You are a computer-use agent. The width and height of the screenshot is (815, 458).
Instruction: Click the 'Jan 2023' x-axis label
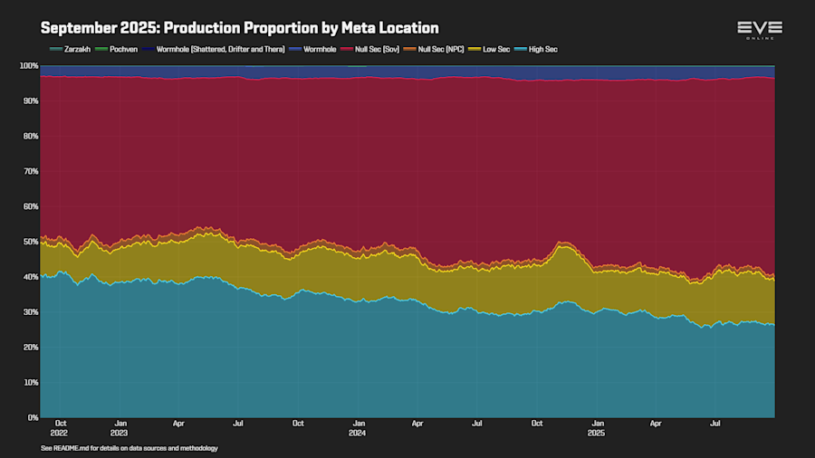[119, 428]
